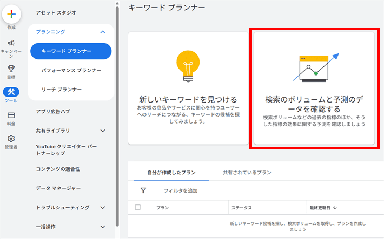The height and width of the screenshot is (239, 384).
Task: Click the プランニング section label
Action: 50,32
